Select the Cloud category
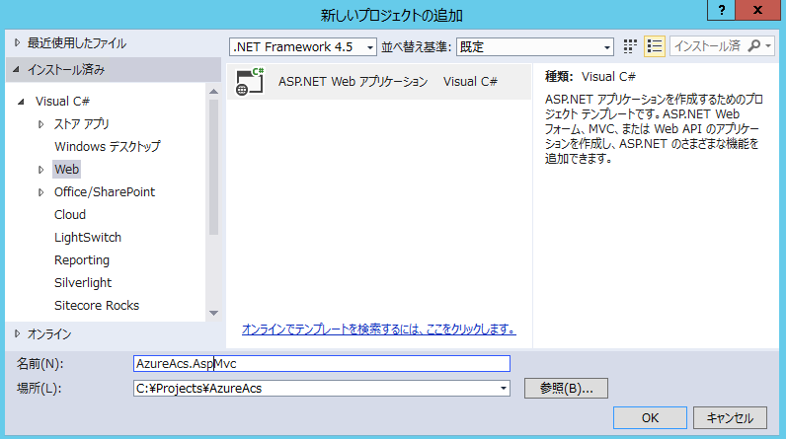This screenshot has width=786, height=439. 70,215
